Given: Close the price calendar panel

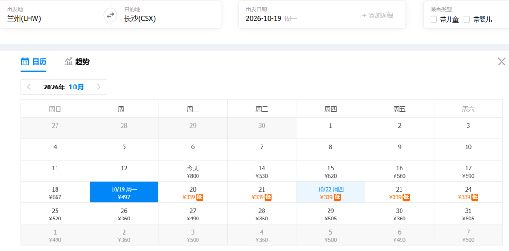Looking at the screenshot, I should click(x=501, y=62).
